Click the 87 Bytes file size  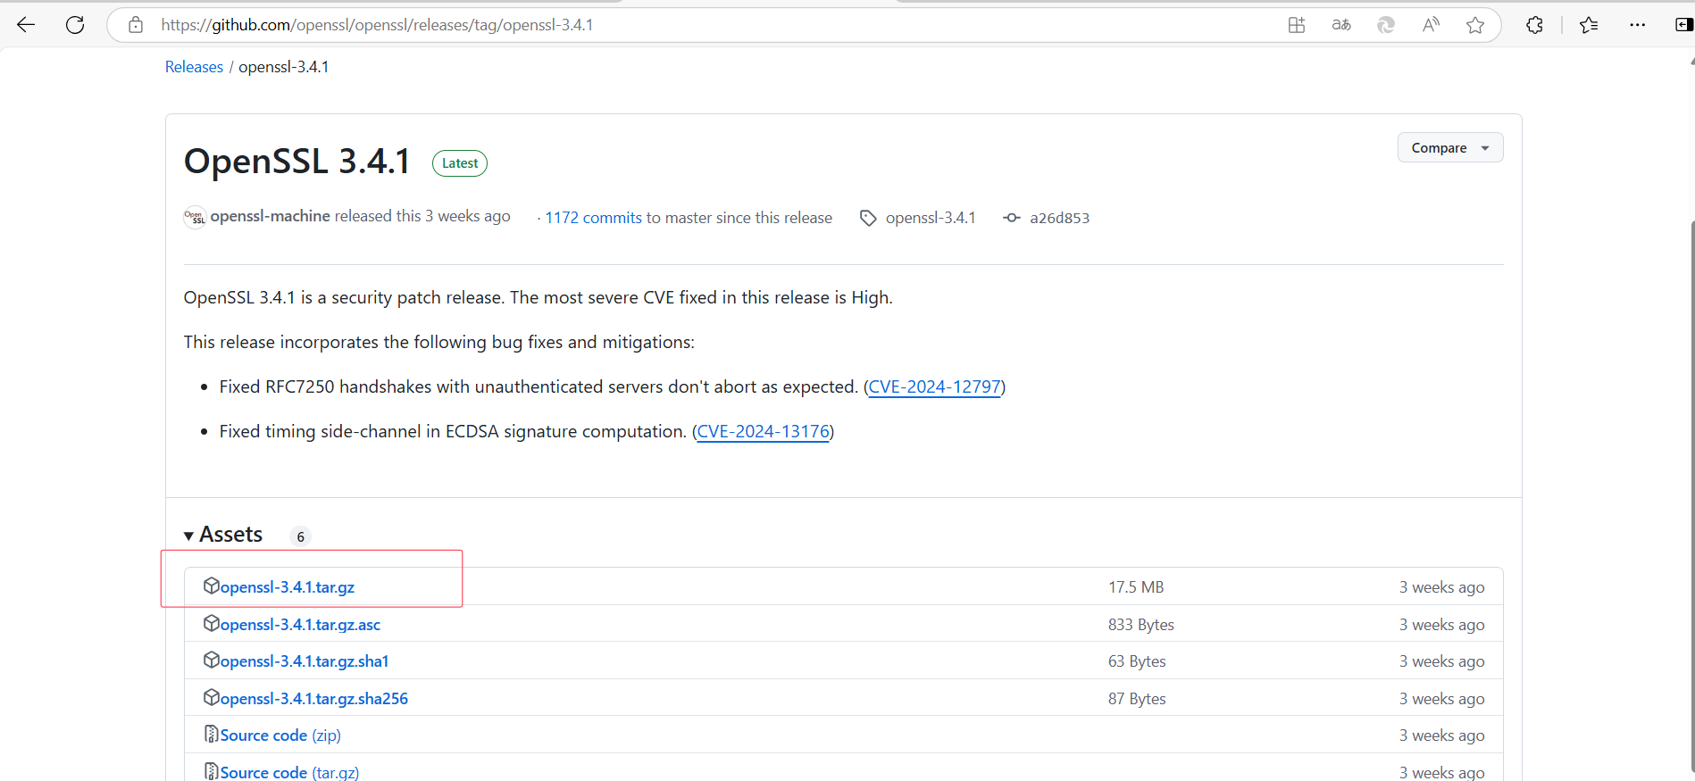(x=1137, y=699)
